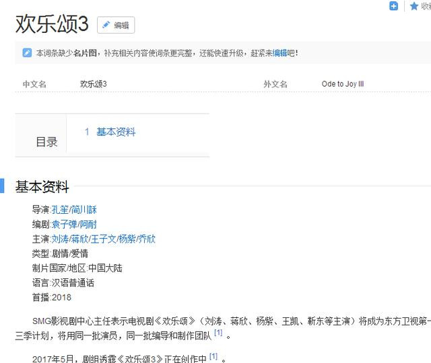The image size is (431, 363).
Task: Open director 简川訸 link
Action: click(x=84, y=210)
